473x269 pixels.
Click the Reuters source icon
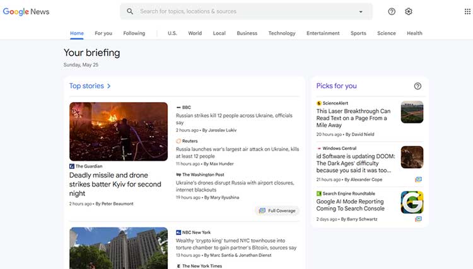point(178,141)
